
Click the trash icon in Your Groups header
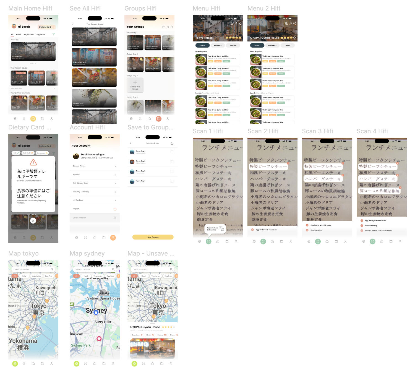click(172, 27)
